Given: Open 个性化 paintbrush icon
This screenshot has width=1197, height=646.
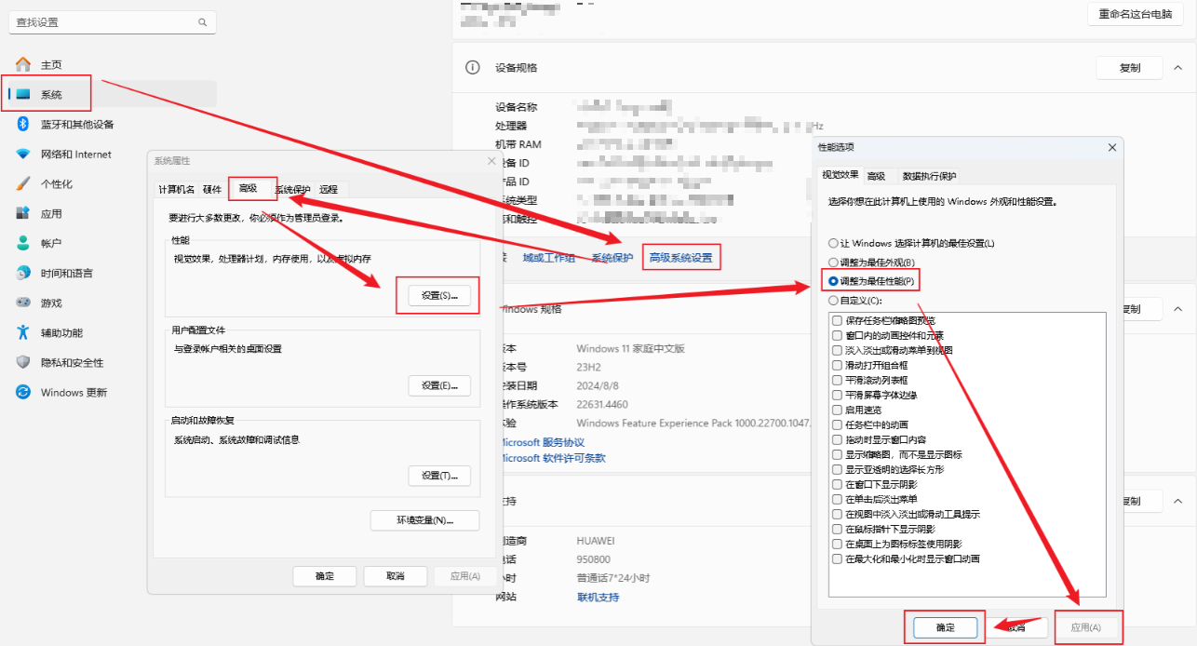Looking at the screenshot, I should click(23, 183).
